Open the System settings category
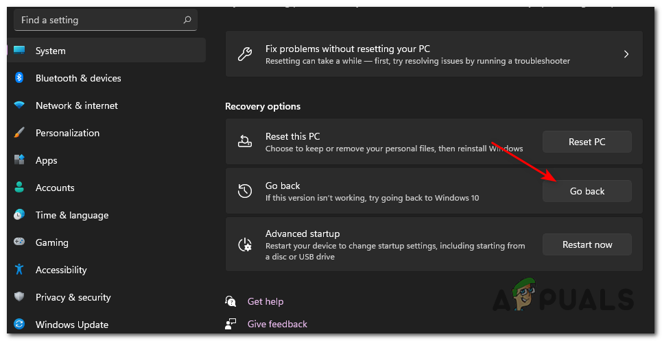Image resolution: width=662 pixels, height=341 pixels. coord(51,51)
